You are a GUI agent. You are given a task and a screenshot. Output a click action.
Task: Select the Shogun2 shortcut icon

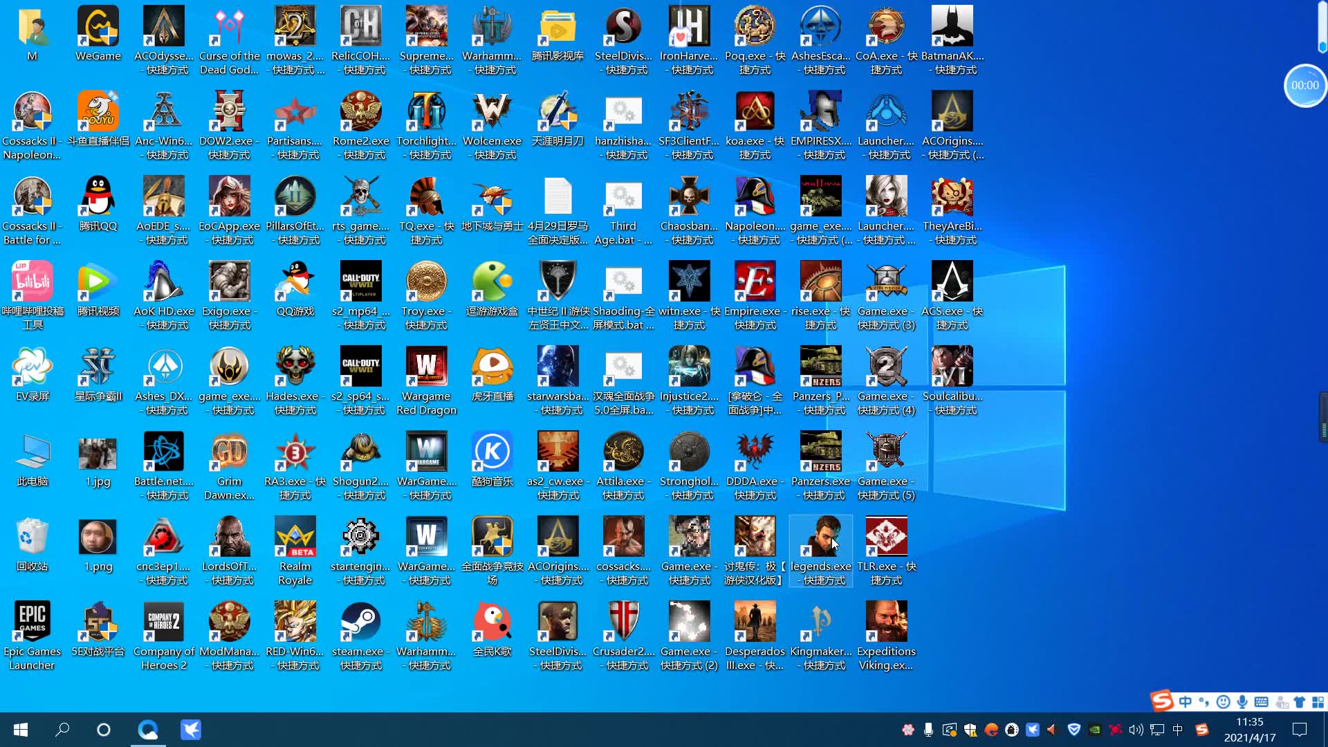pyautogui.click(x=360, y=465)
